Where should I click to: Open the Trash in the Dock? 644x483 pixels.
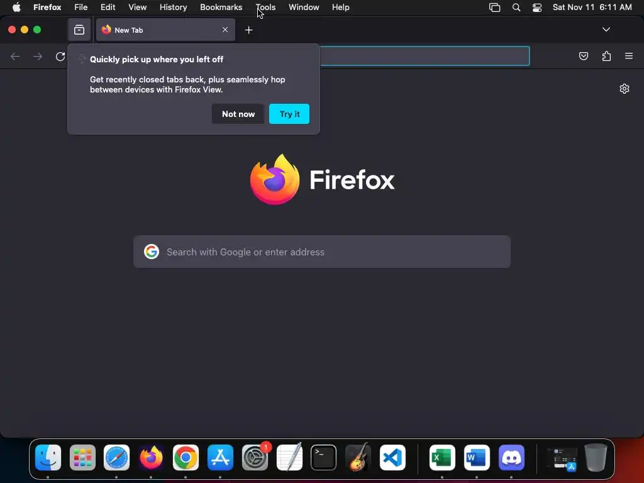[596, 458]
